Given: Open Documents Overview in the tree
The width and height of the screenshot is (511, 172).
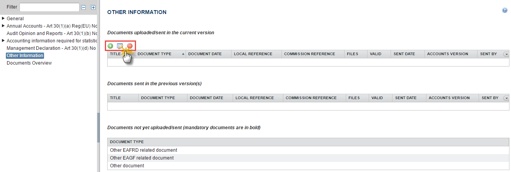Looking at the screenshot, I should 29,63.
